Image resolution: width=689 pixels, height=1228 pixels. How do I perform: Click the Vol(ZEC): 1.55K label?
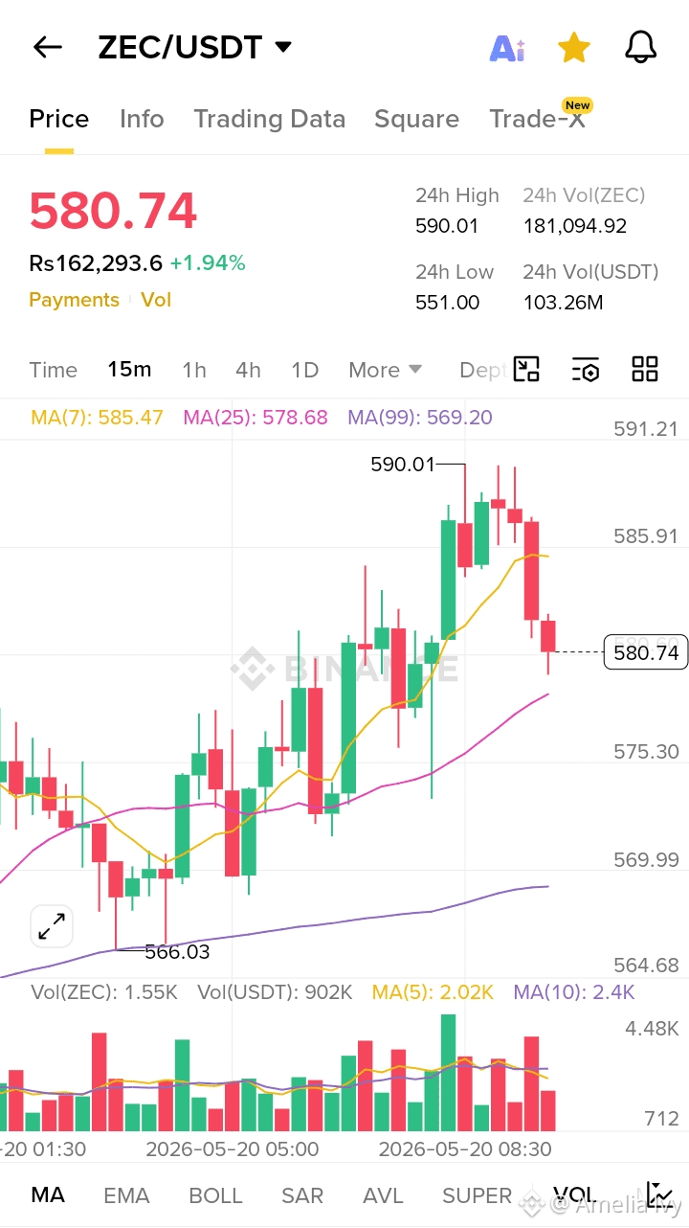pos(104,992)
